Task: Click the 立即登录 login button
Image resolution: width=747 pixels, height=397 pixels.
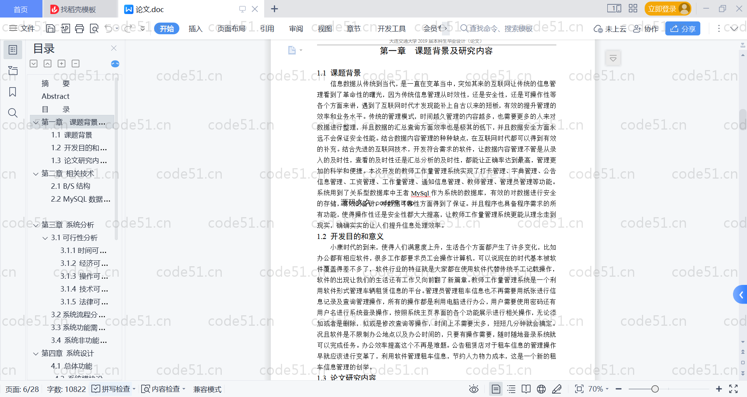Action: (668, 9)
